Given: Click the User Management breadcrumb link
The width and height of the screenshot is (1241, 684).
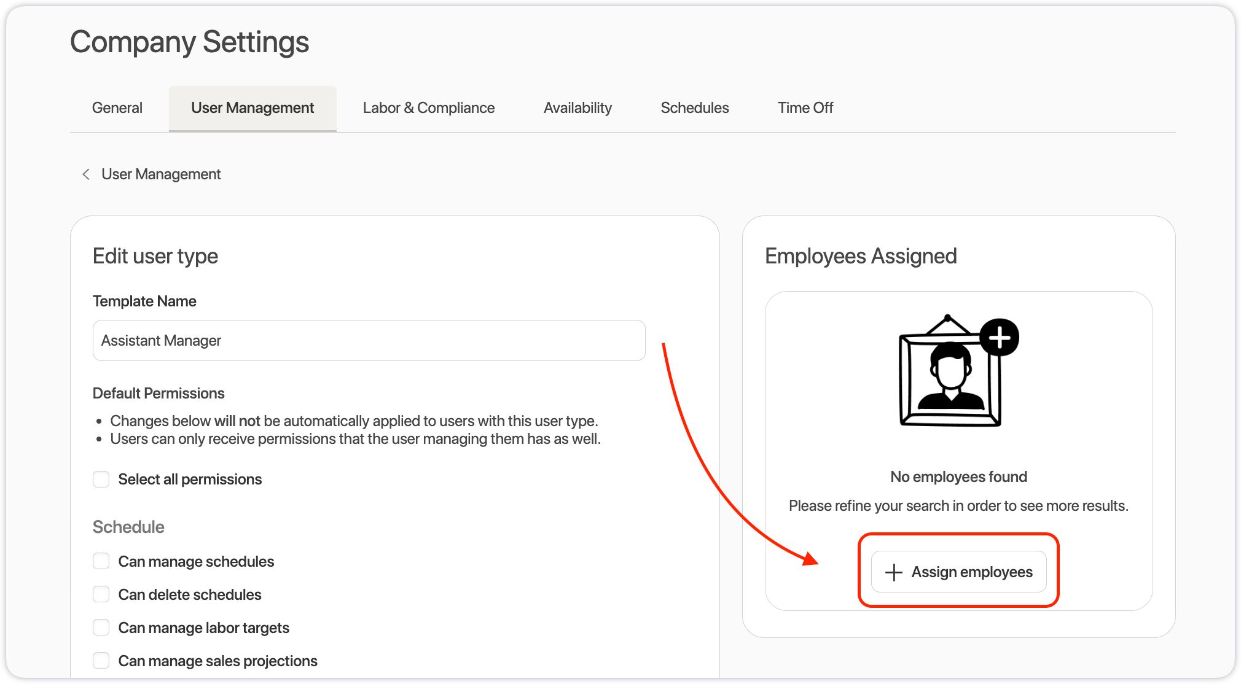Looking at the screenshot, I should 161,174.
